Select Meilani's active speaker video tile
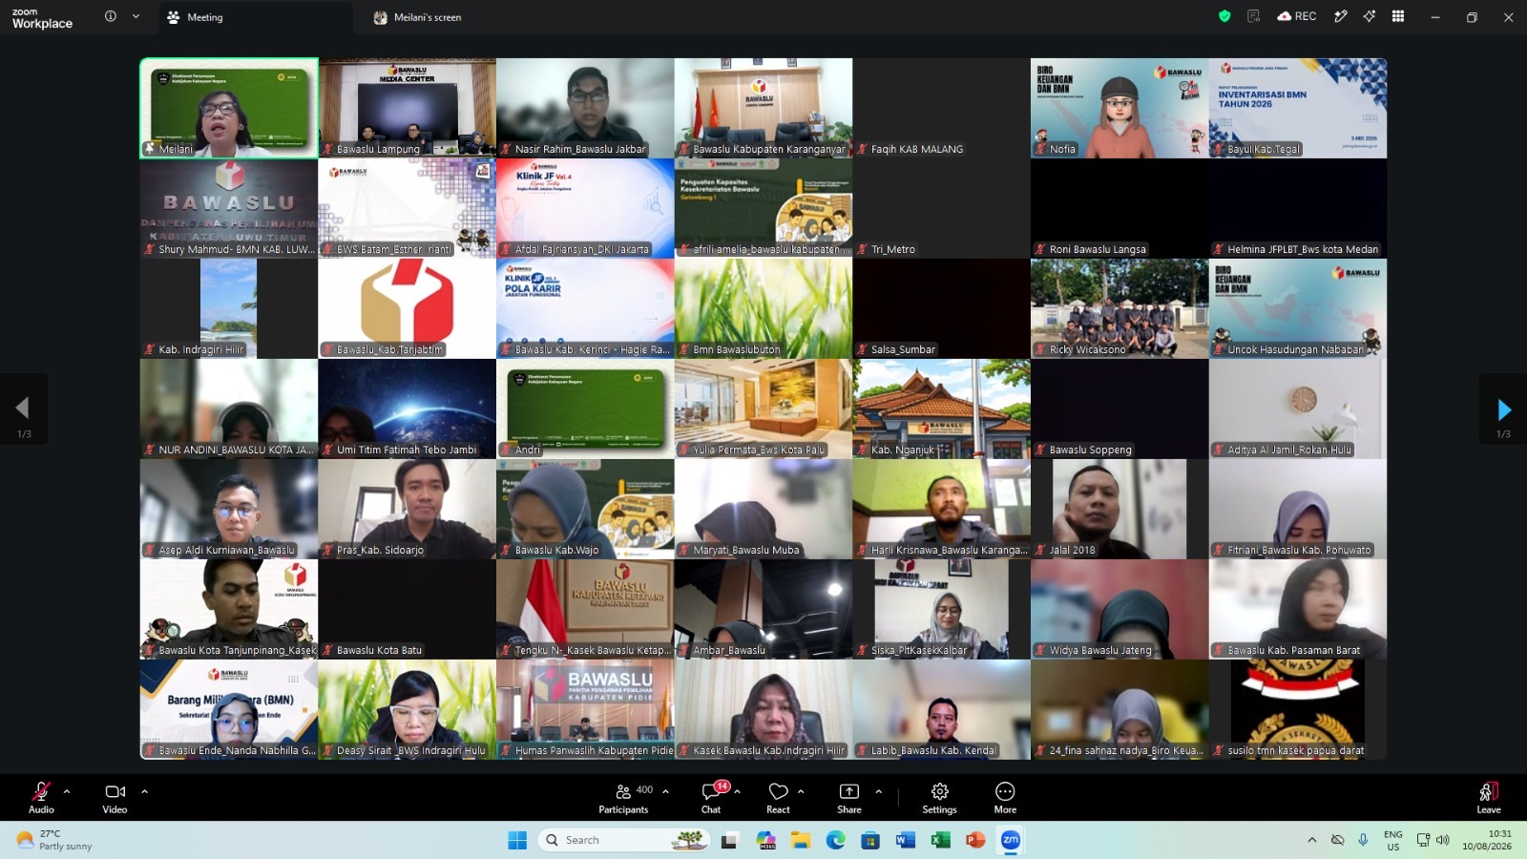The image size is (1527, 859). [x=229, y=108]
